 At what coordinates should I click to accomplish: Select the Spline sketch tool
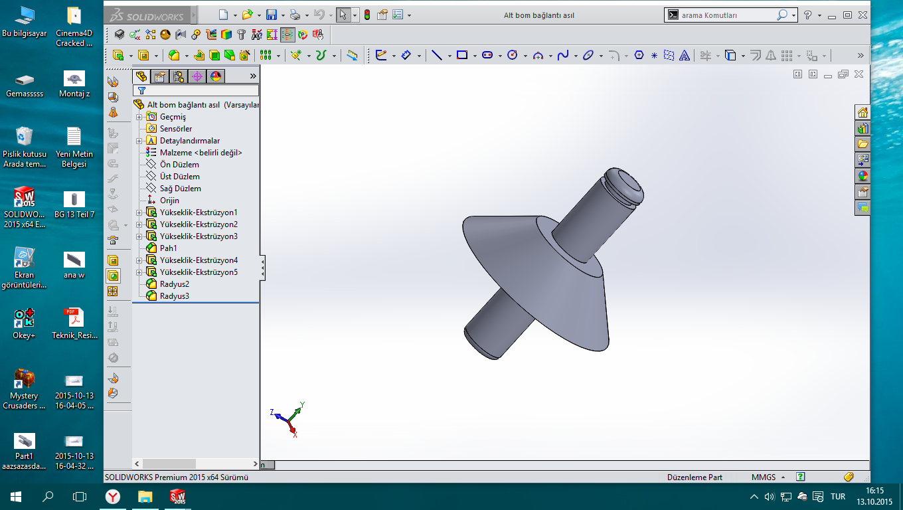tap(563, 56)
